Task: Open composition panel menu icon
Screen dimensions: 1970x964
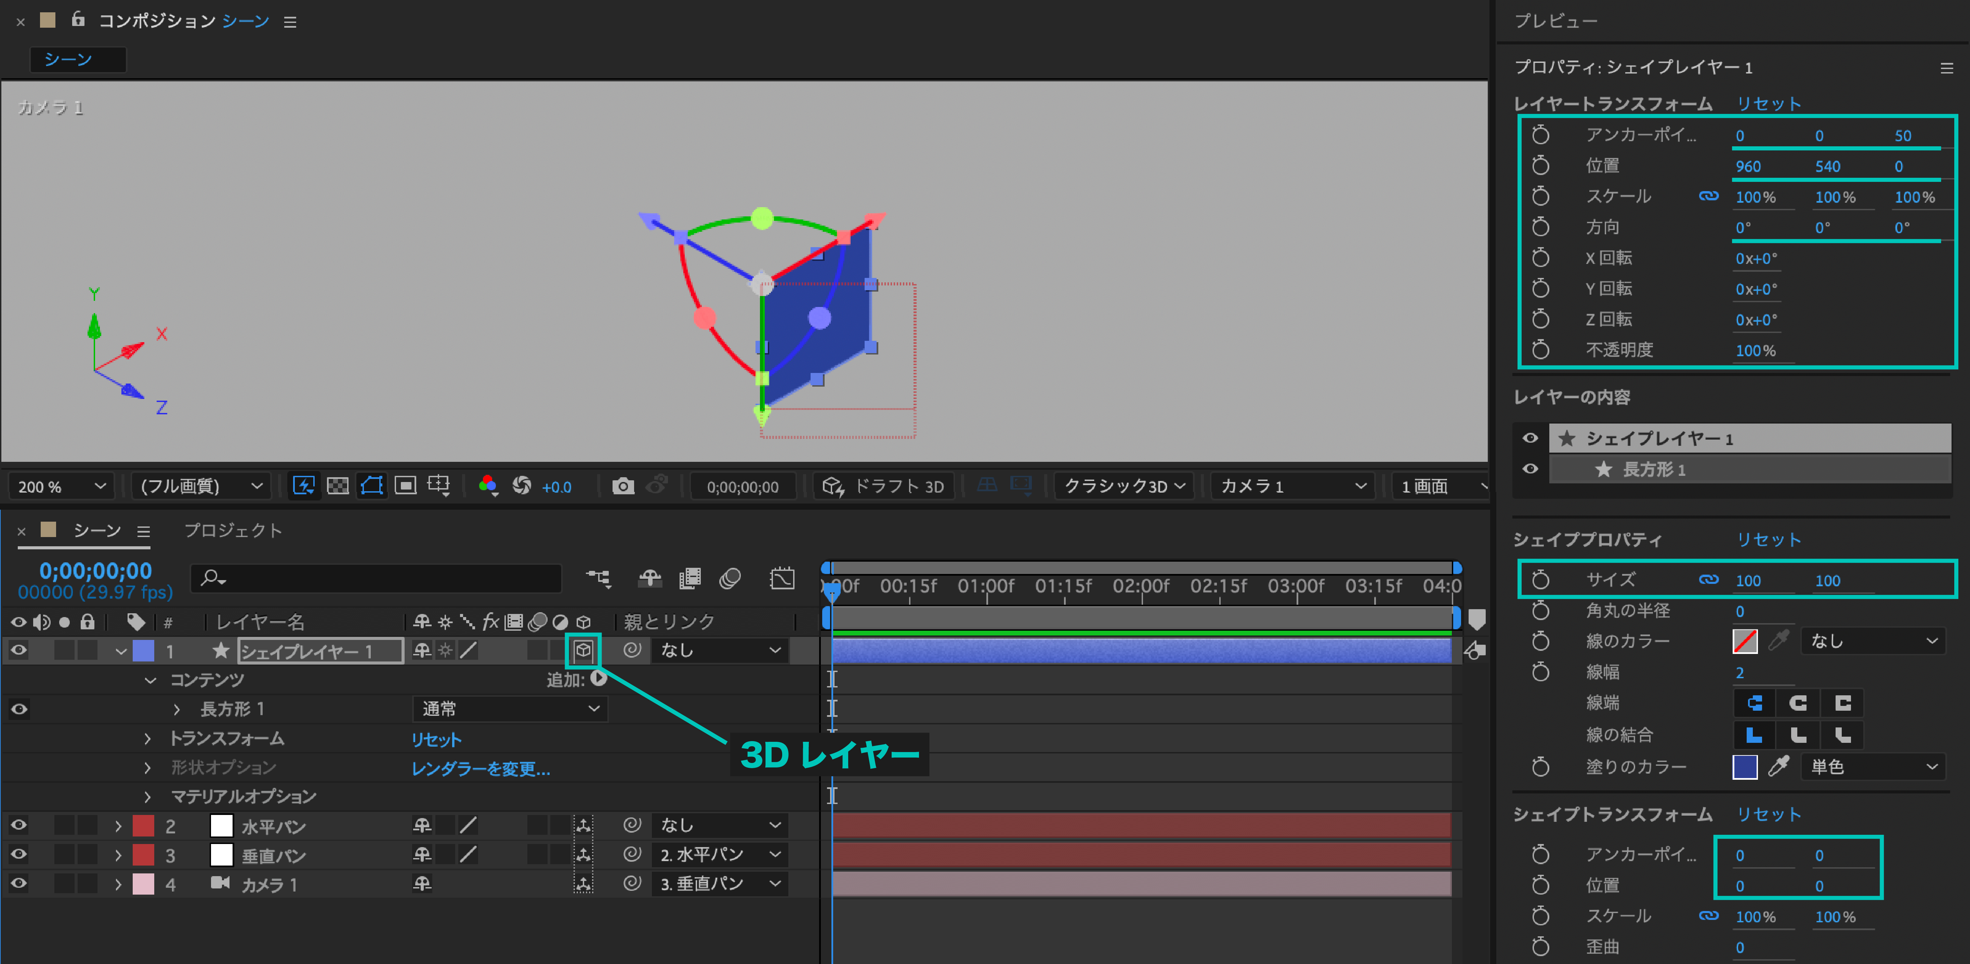Action: (x=290, y=22)
